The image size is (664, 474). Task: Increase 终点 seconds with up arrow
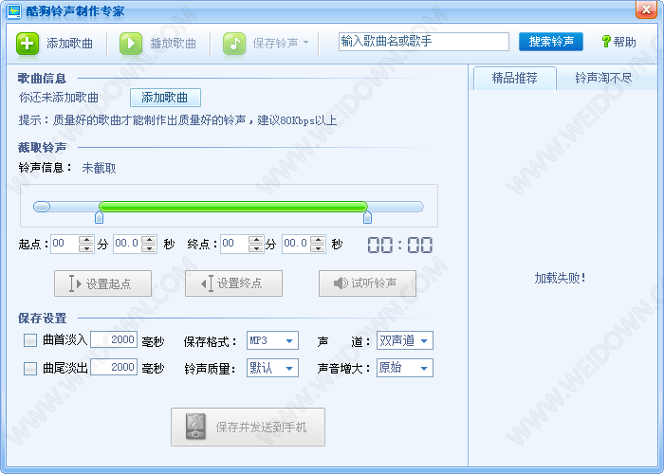[318, 240]
